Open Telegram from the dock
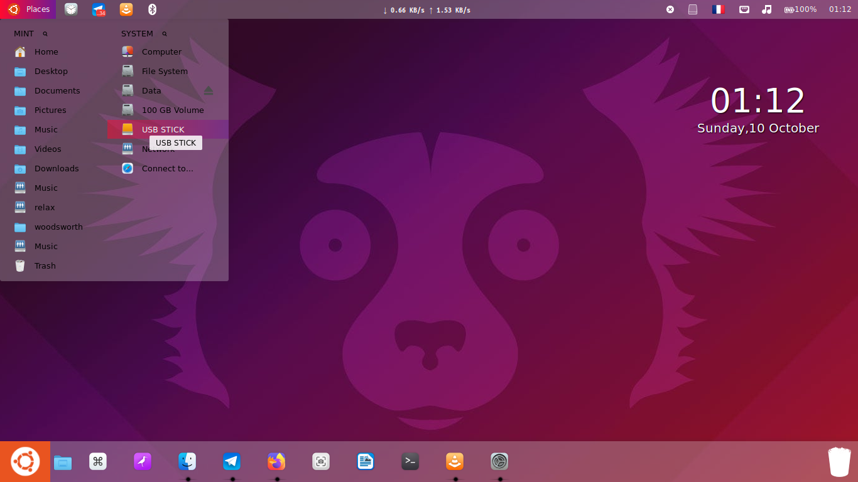858x482 pixels. pos(232,462)
